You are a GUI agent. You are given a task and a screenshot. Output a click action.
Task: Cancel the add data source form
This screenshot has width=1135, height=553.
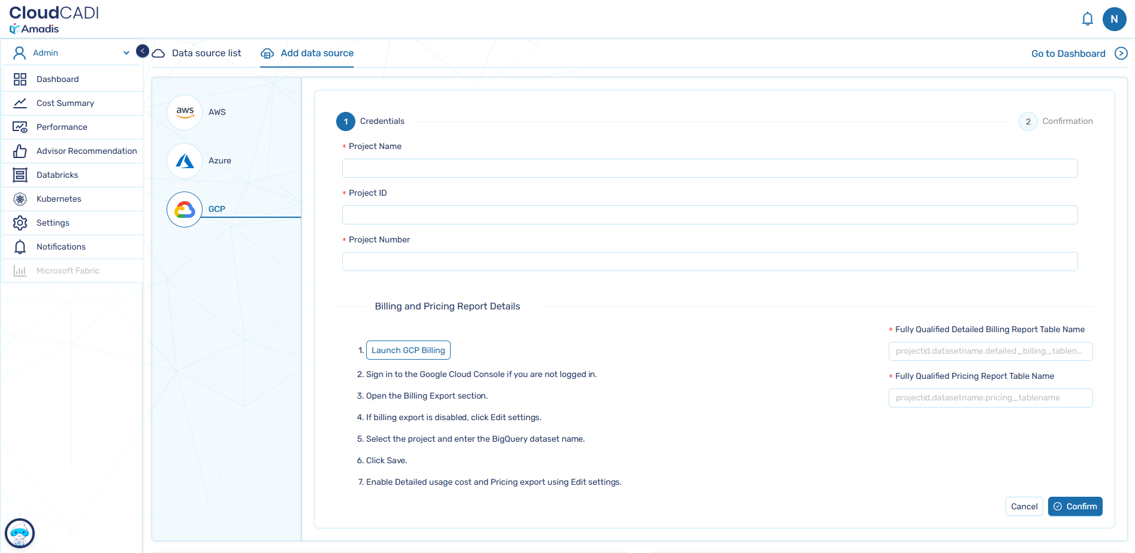click(1024, 506)
